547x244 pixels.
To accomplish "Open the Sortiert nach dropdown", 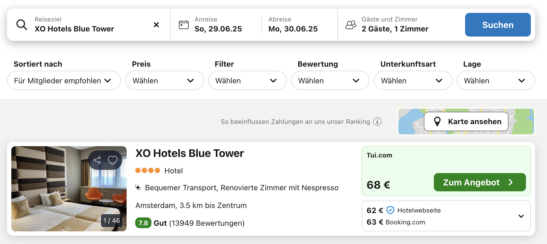I will pos(64,80).
